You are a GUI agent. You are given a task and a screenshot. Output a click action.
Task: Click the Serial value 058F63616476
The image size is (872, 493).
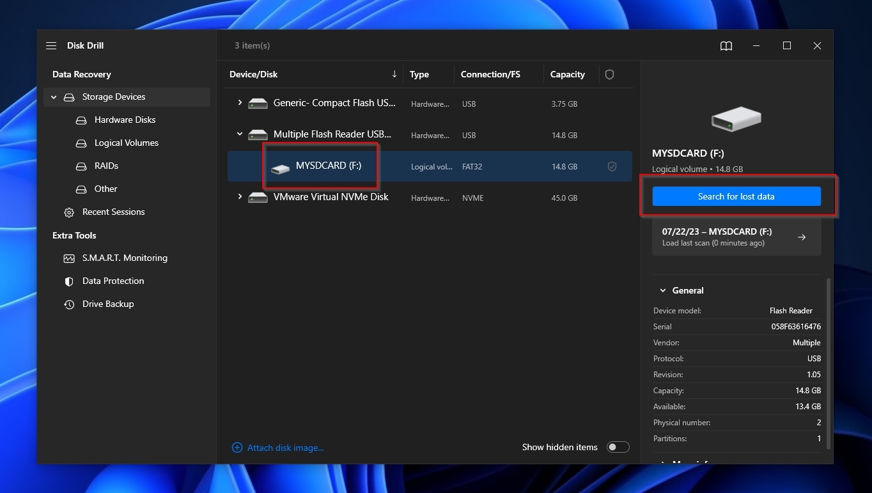pyautogui.click(x=796, y=327)
